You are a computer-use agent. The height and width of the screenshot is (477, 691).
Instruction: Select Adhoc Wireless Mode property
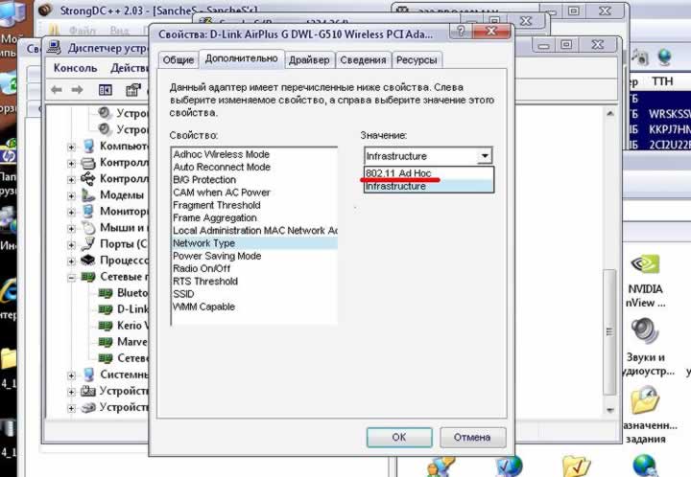click(x=222, y=154)
